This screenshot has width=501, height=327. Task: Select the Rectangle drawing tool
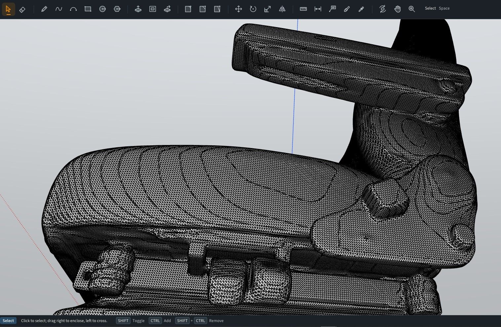pyautogui.click(x=88, y=9)
